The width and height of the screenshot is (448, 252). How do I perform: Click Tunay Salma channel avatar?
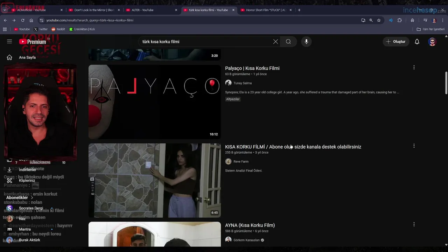point(228,83)
